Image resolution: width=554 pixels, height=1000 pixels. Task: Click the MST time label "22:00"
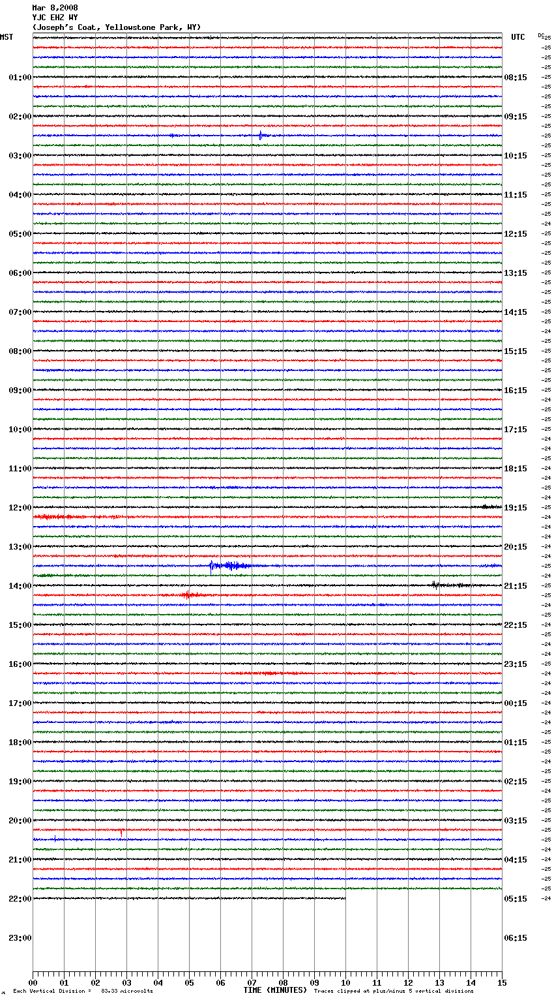click(x=20, y=899)
